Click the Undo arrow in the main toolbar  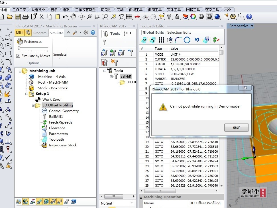point(65,17)
